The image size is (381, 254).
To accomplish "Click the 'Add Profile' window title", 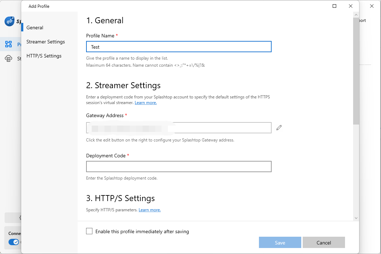I will 39,6.
